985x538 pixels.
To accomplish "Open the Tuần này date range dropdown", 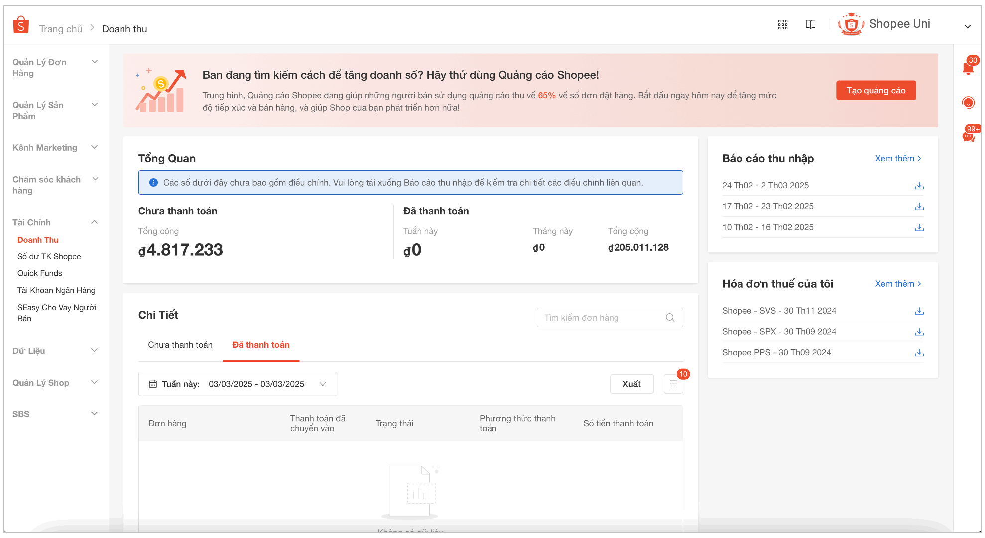I will click(238, 384).
